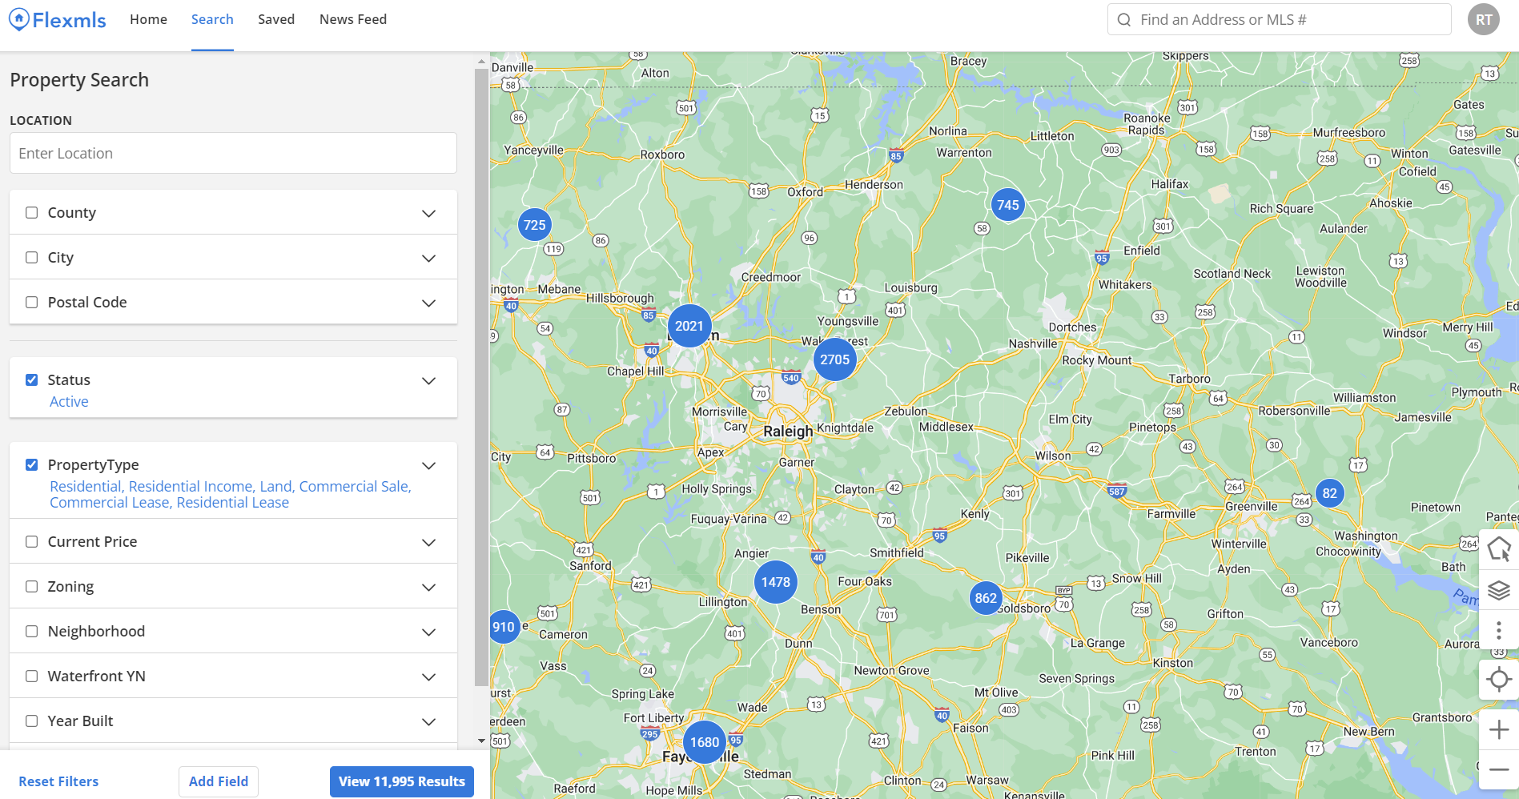Click the filter panel scrollbar thumb
Screen dimensions: 1519x799
pyautogui.click(x=481, y=376)
